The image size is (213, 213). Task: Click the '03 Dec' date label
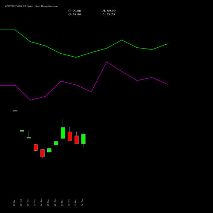pyautogui.click(x=75, y=203)
